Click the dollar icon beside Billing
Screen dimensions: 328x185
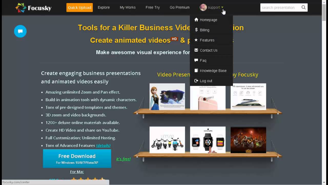[196, 30]
